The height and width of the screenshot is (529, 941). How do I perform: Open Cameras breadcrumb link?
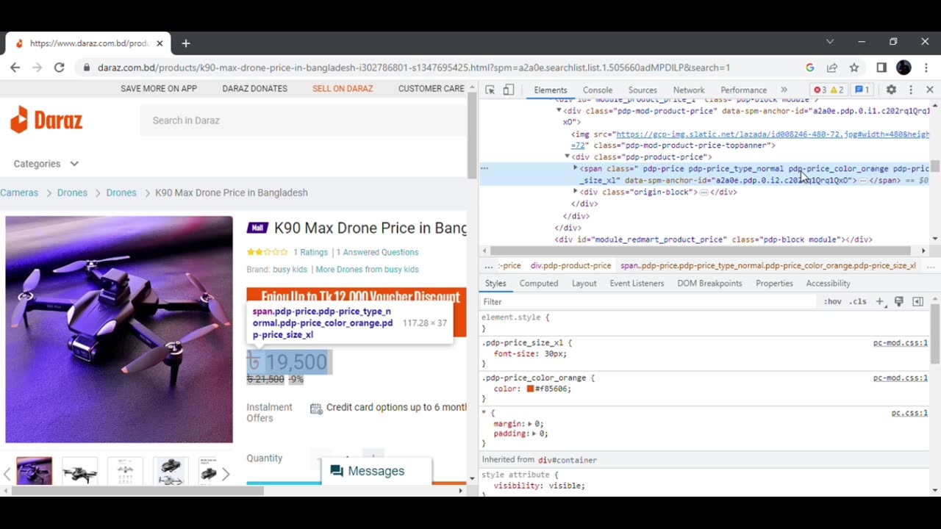click(19, 192)
